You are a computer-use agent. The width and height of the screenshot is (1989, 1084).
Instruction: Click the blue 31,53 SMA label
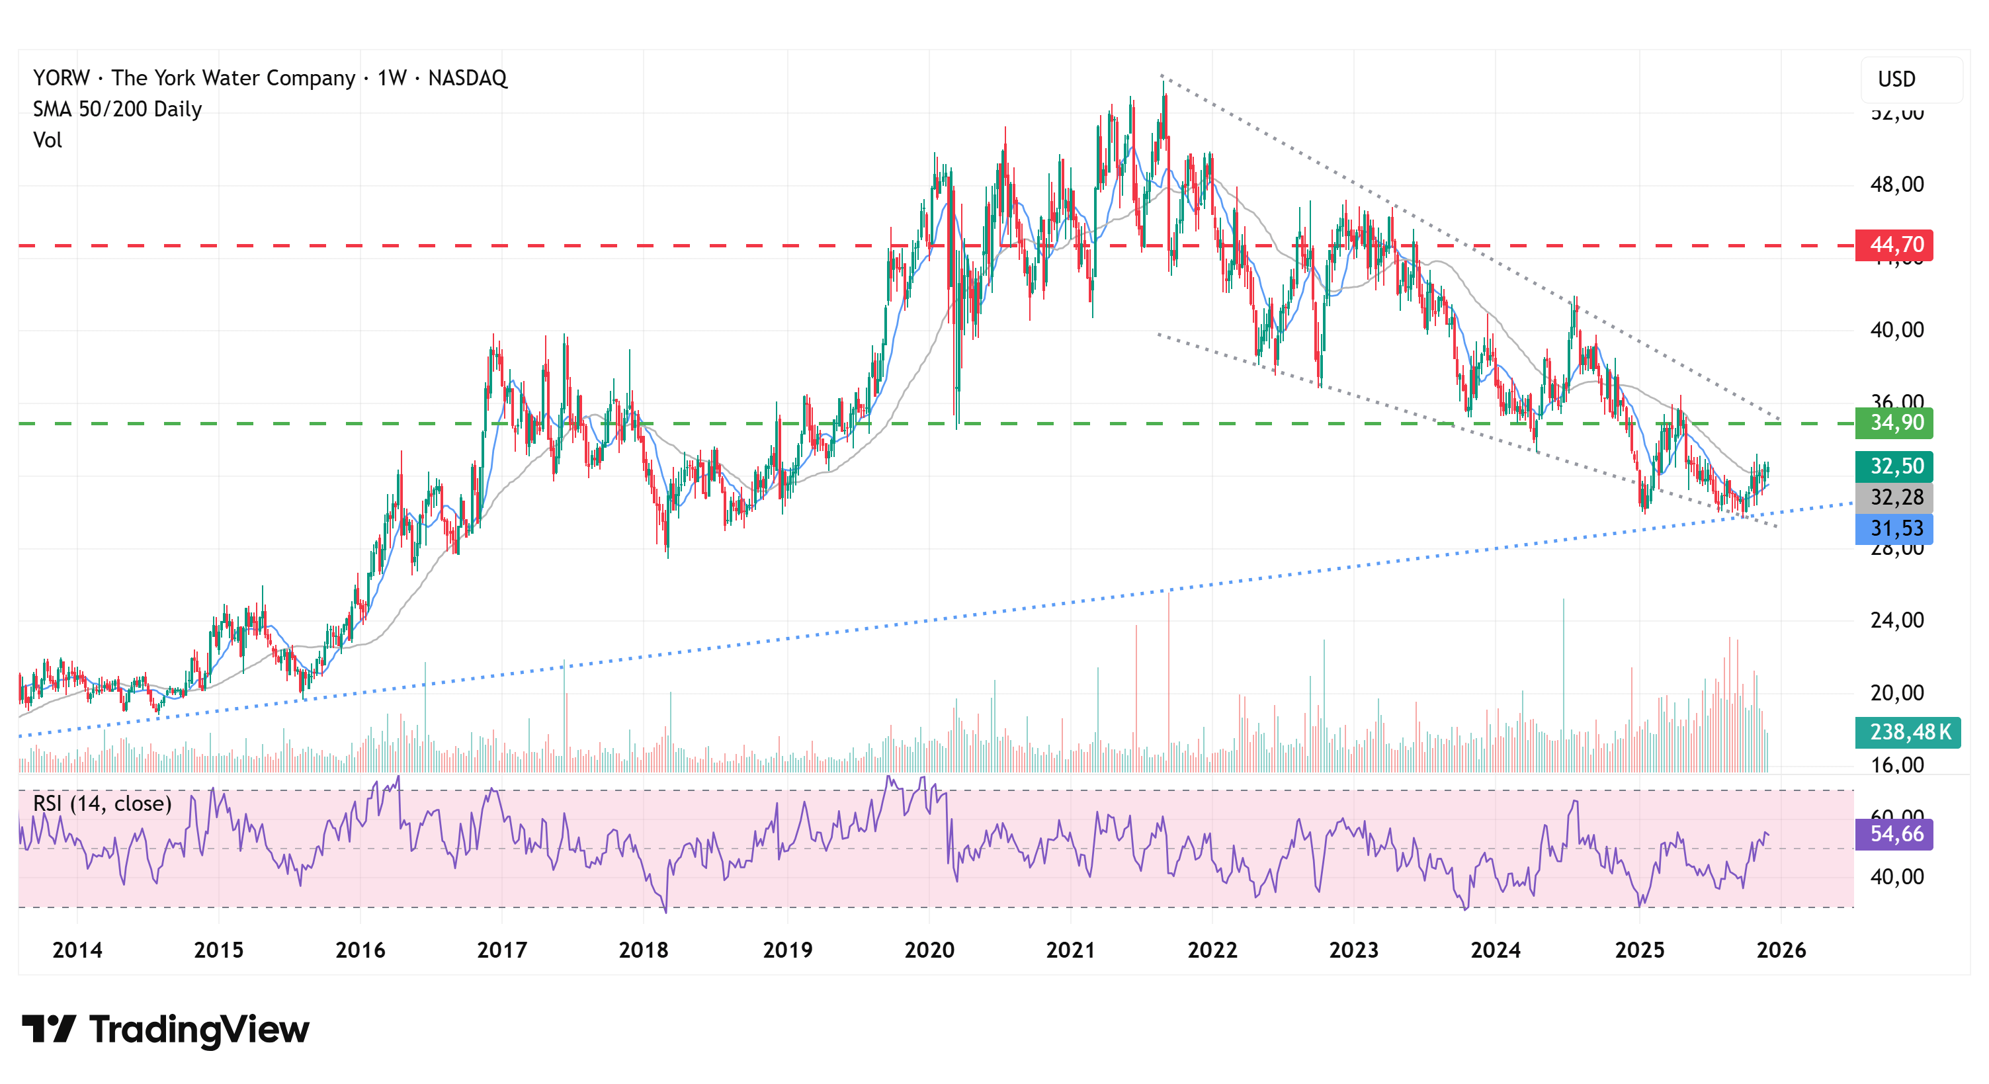point(1894,529)
